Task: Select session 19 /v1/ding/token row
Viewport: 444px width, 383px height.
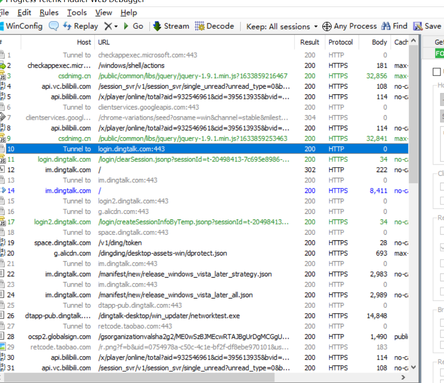Action: 204,243
